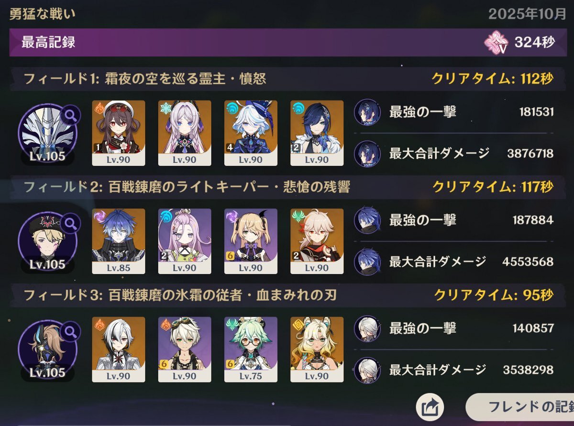Click the フィールド2 title row

click(x=286, y=187)
